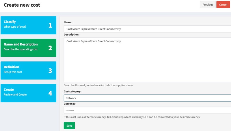Click the 'Name:' label
Screen dimensions: 231x131
pyautogui.click(x=68, y=22)
